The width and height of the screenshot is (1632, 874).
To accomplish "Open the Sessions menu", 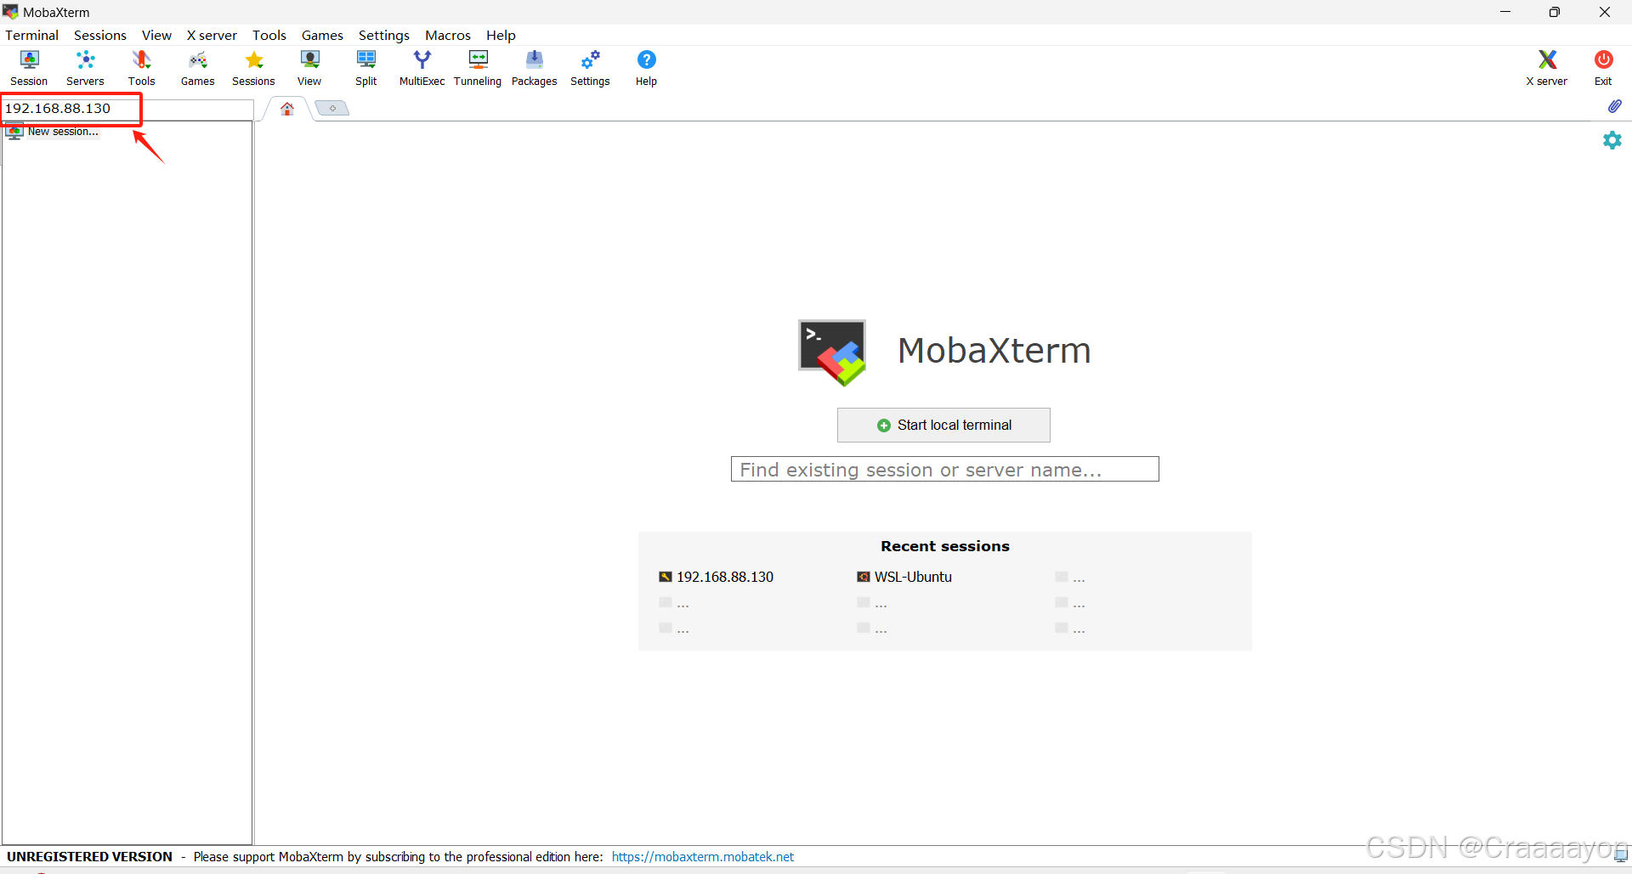I will [x=100, y=35].
